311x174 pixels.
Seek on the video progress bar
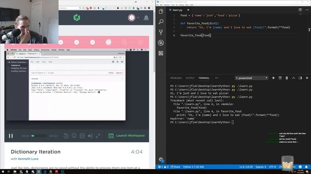[x=39, y=136]
